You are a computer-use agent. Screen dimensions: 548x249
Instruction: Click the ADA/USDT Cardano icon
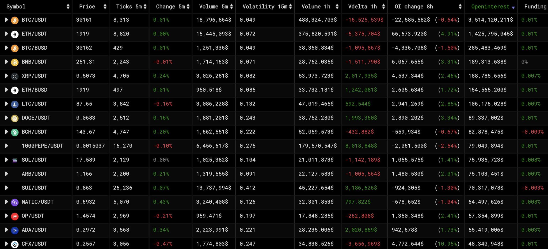[15, 230]
